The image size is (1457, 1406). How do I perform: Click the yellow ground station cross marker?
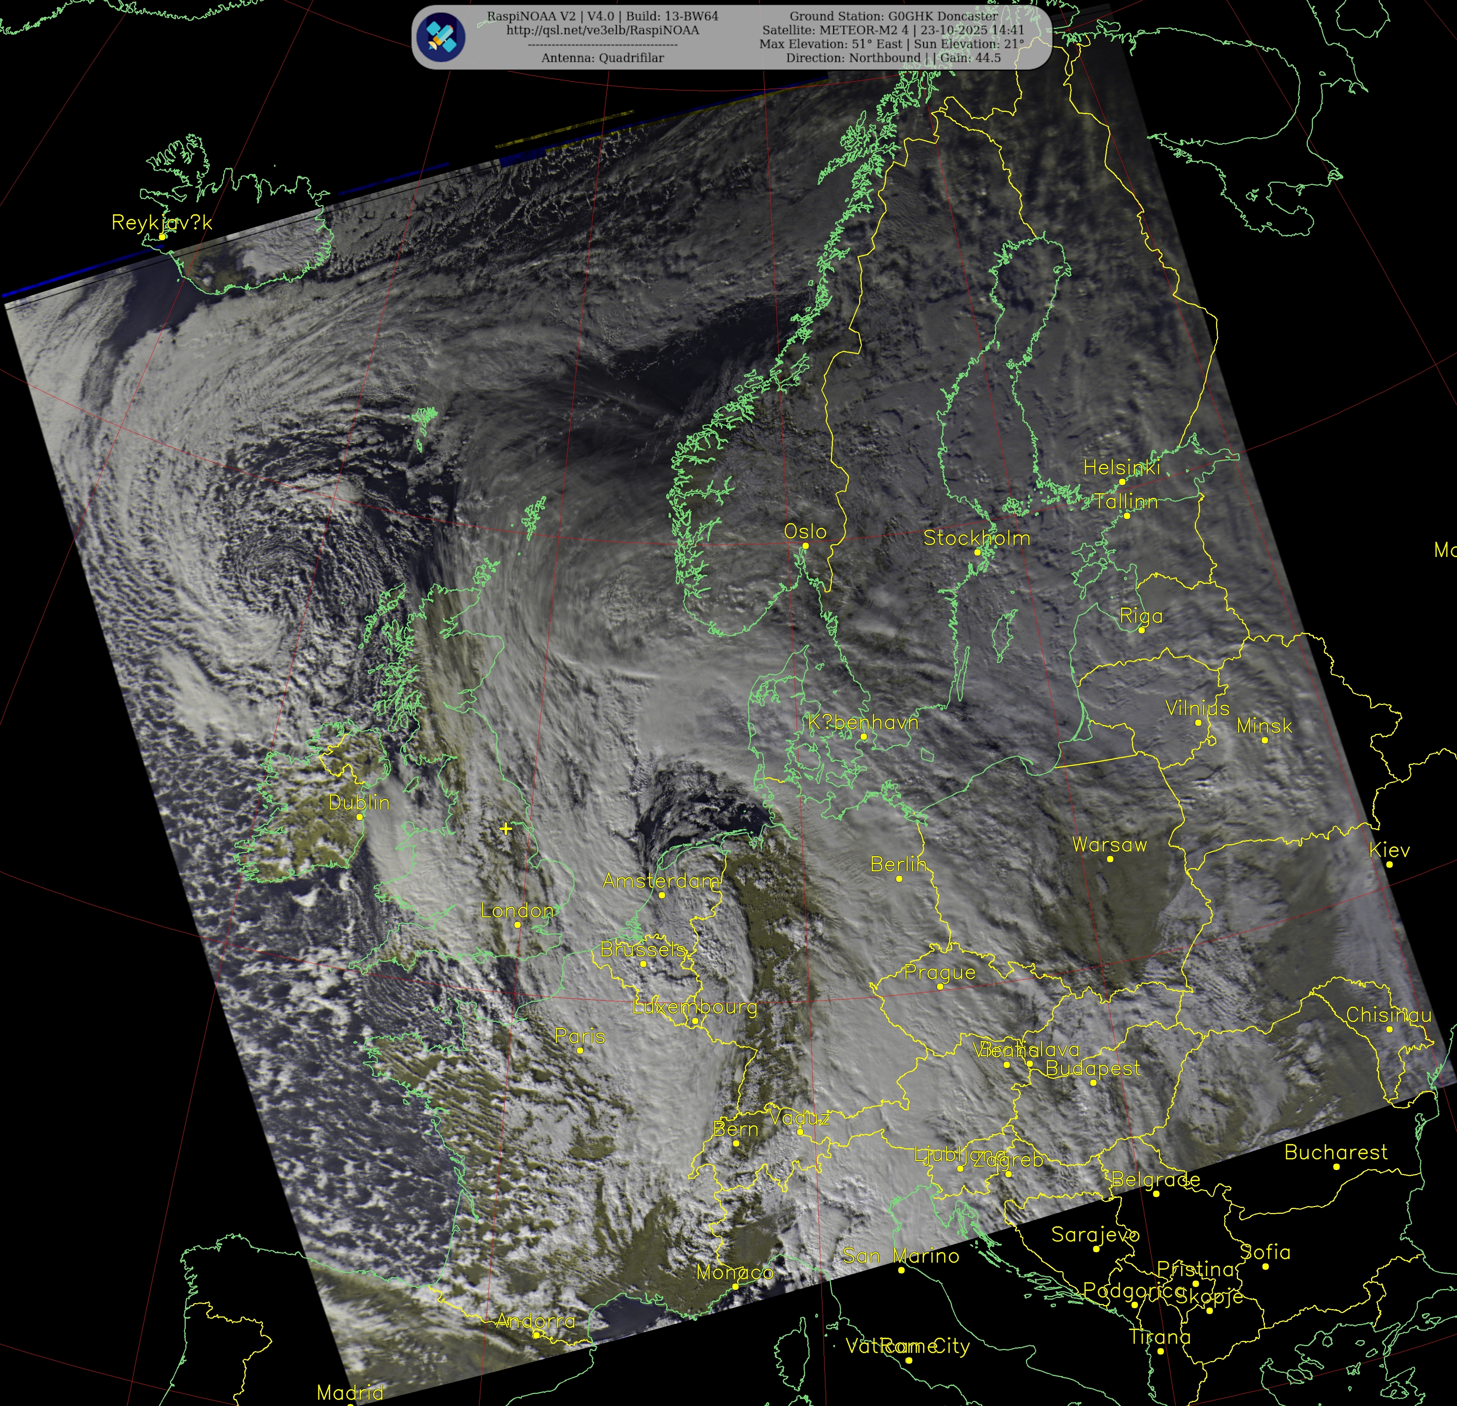coord(506,828)
